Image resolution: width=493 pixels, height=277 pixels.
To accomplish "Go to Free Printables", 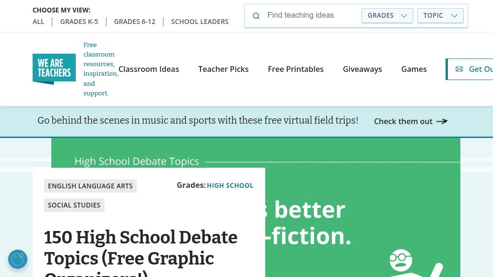I will [296, 69].
